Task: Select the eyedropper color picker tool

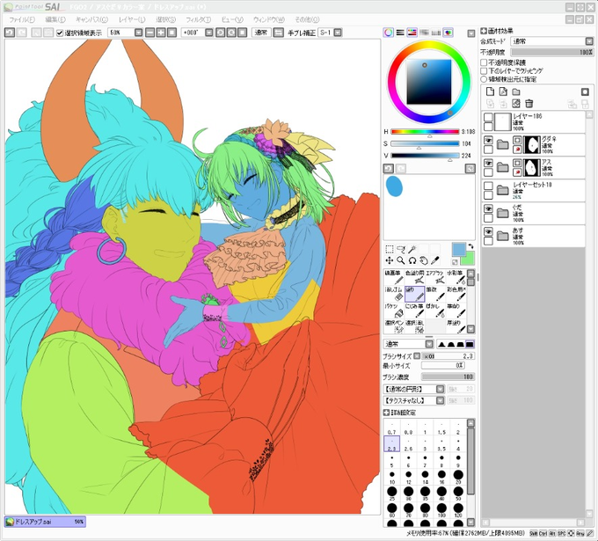Action: (x=434, y=260)
